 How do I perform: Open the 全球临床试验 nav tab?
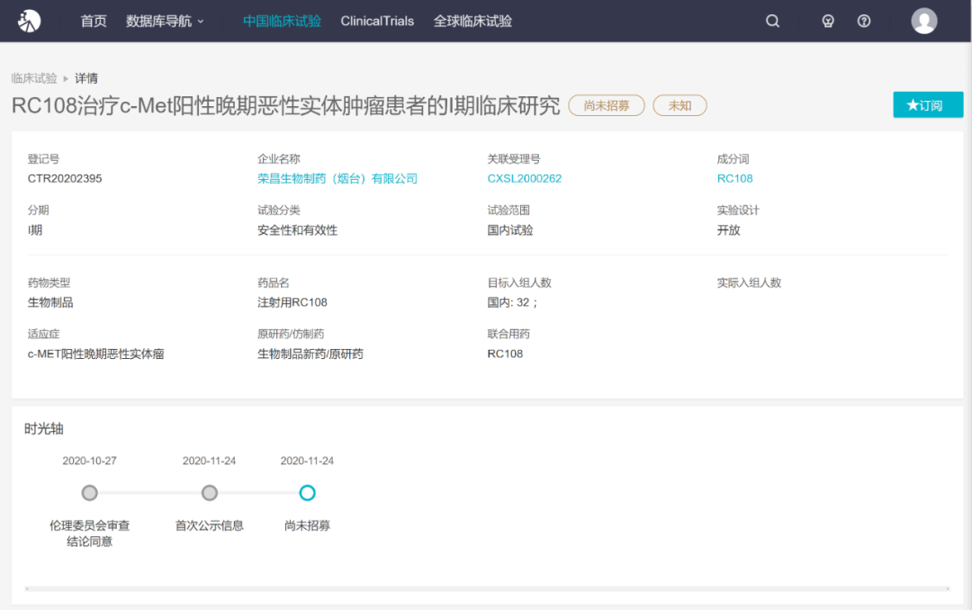[472, 21]
